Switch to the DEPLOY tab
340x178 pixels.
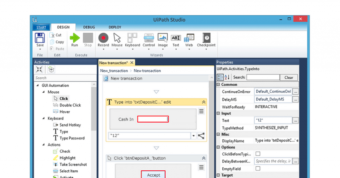click(115, 27)
